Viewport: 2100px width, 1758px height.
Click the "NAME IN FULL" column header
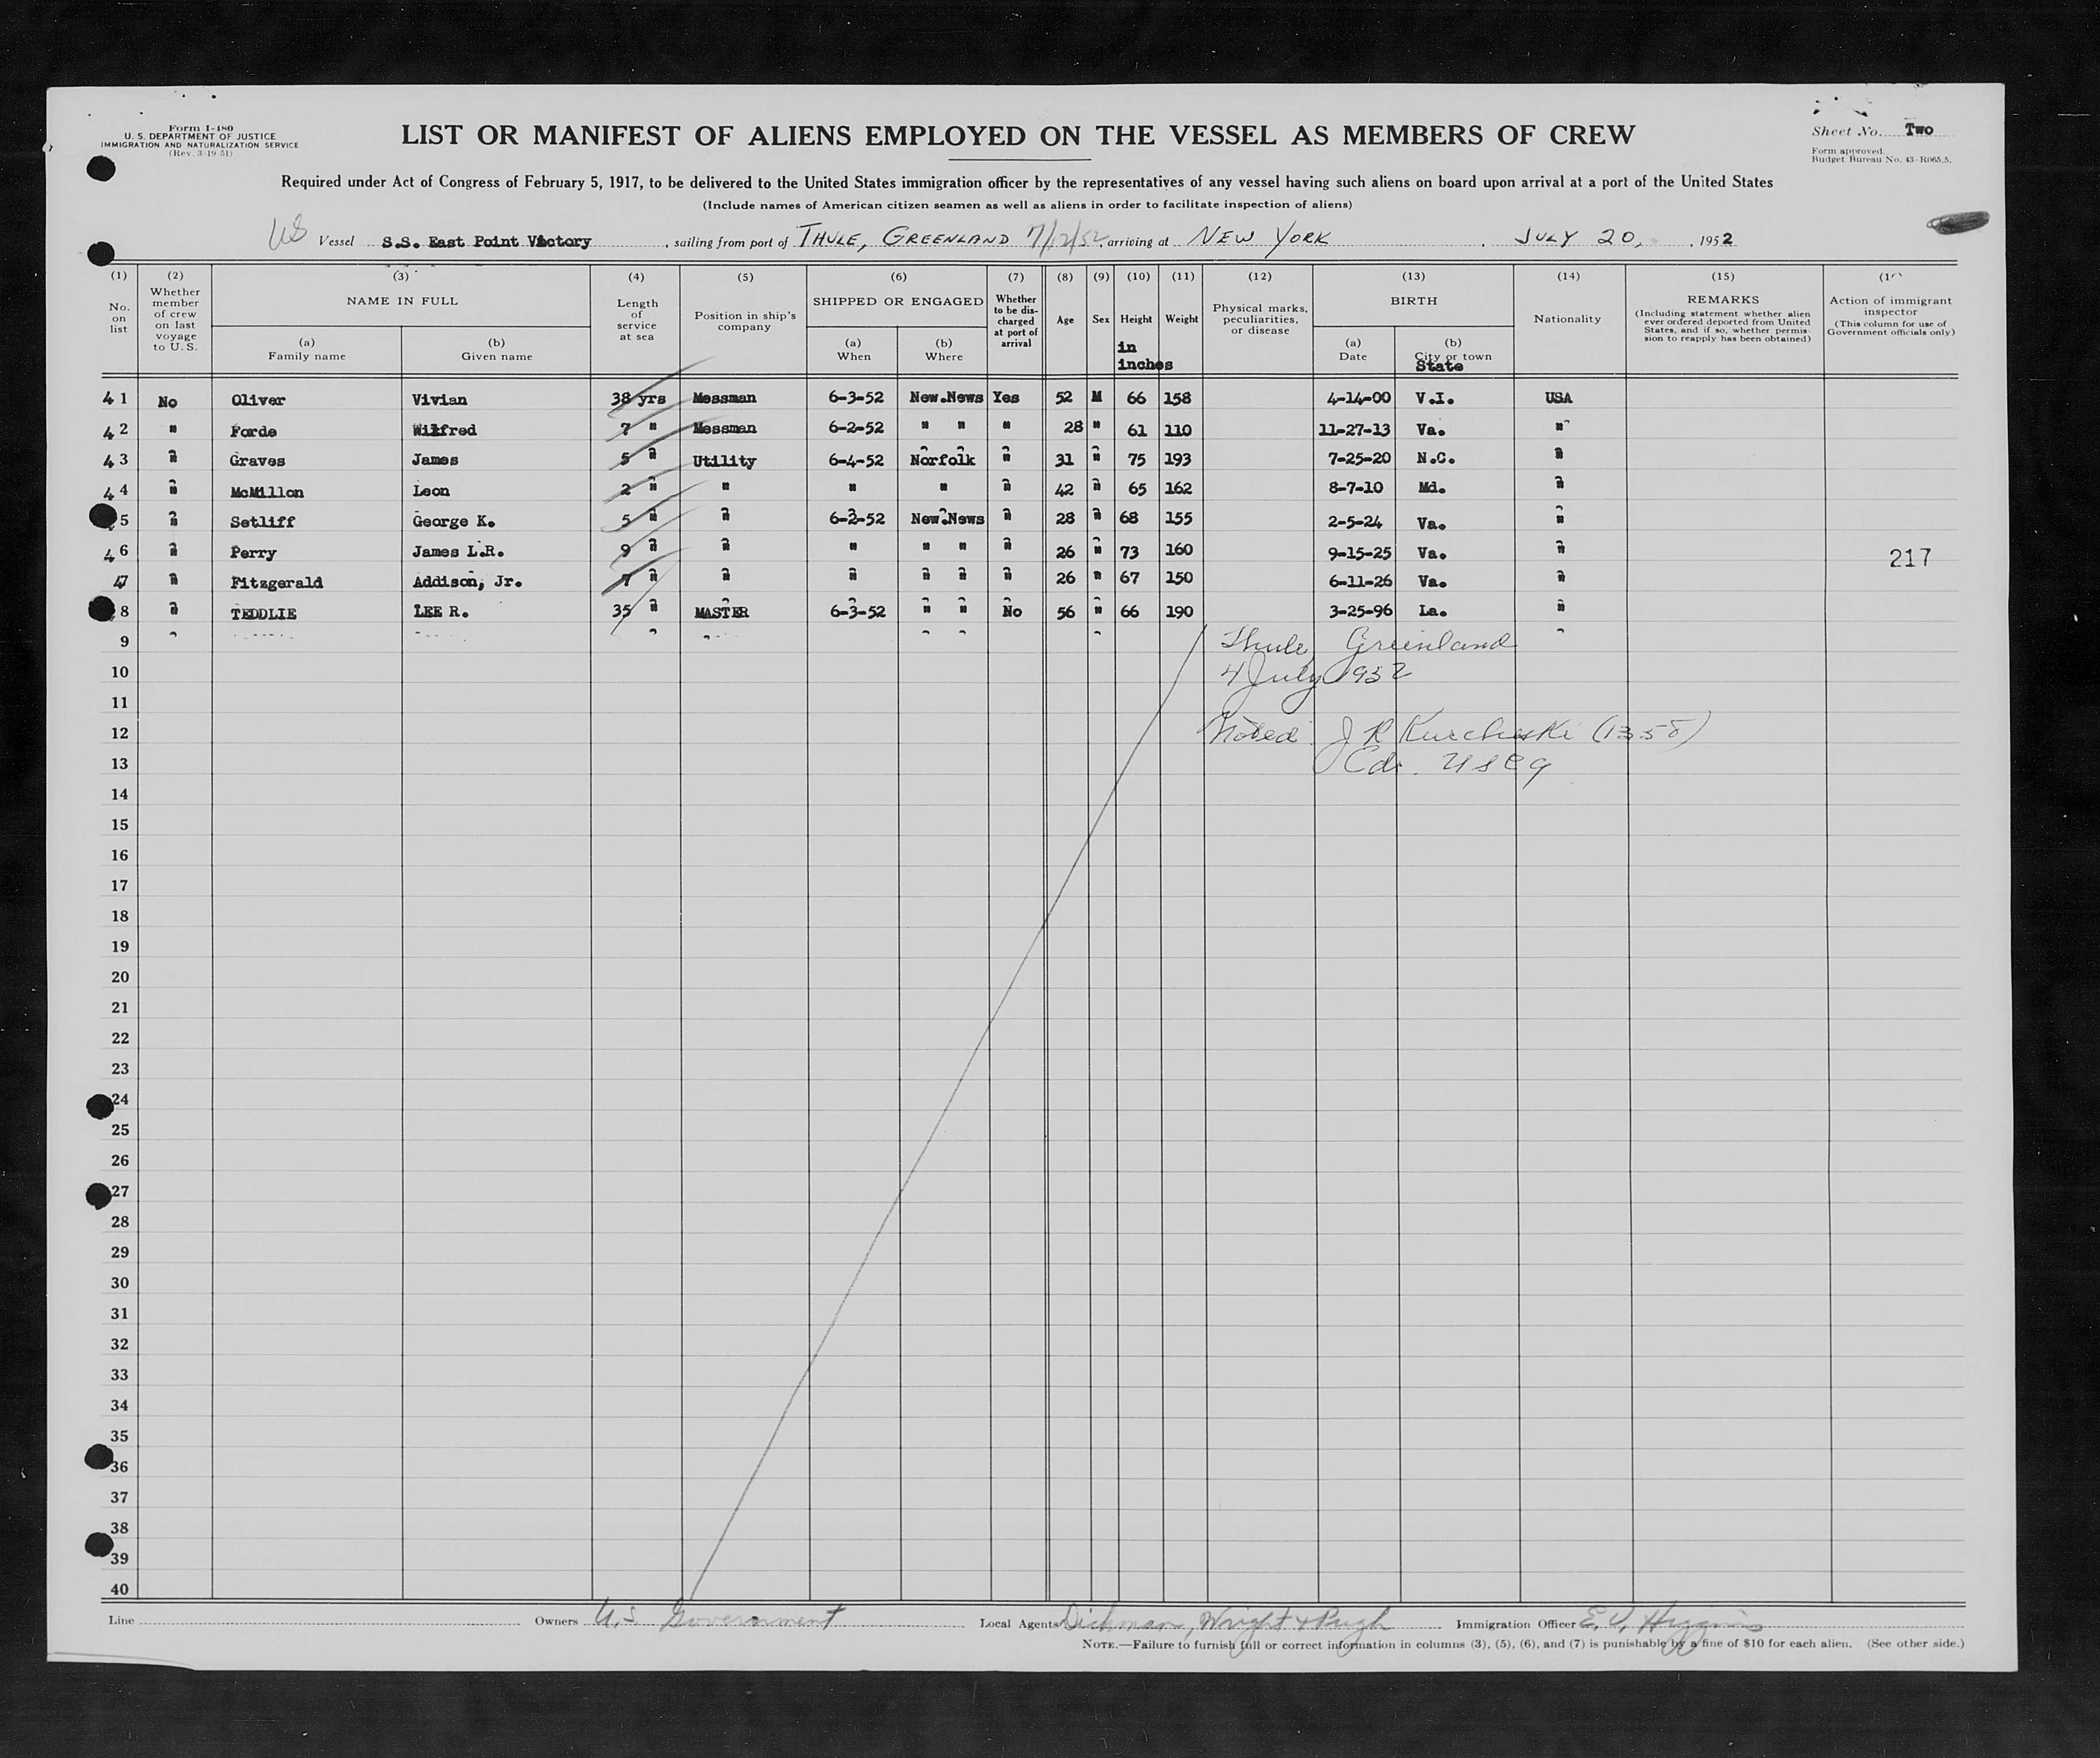(x=402, y=301)
